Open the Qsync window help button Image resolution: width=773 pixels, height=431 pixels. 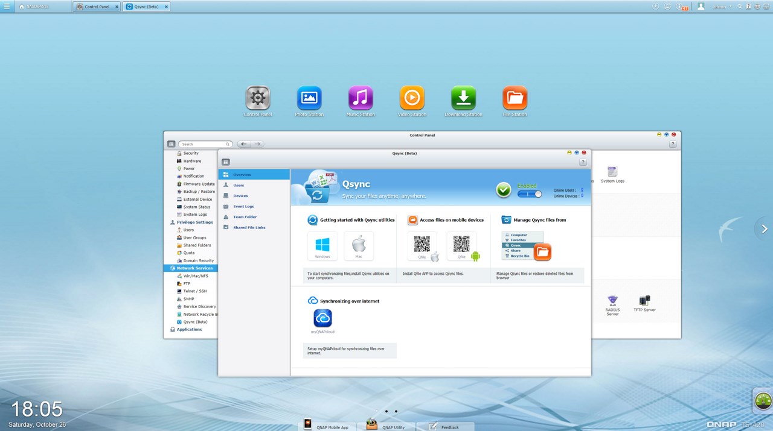tap(583, 162)
